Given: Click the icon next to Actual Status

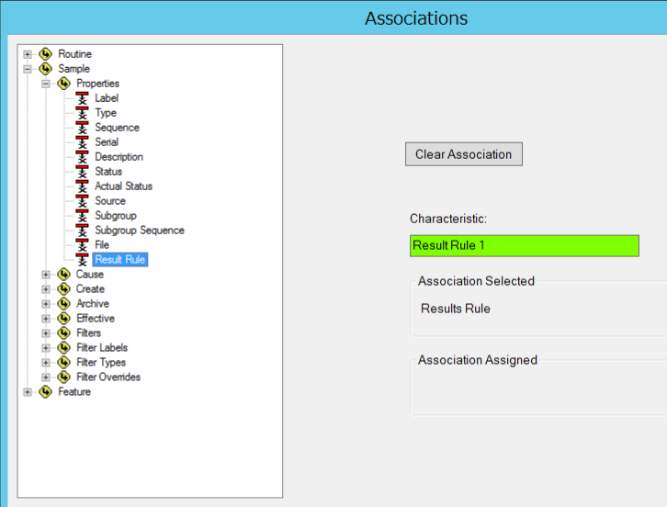Looking at the screenshot, I should (82, 186).
